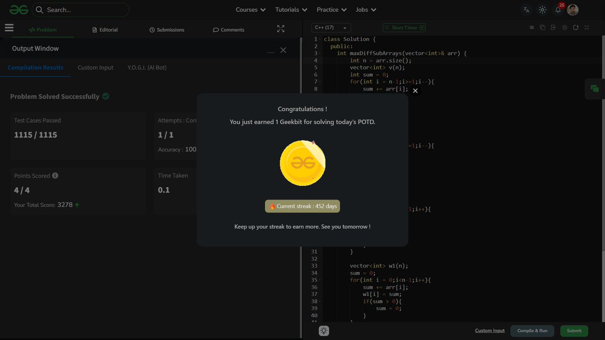The width and height of the screenshot is (605, 340).
Task: Open the hamburger side menu
Action: pos(9,28)
